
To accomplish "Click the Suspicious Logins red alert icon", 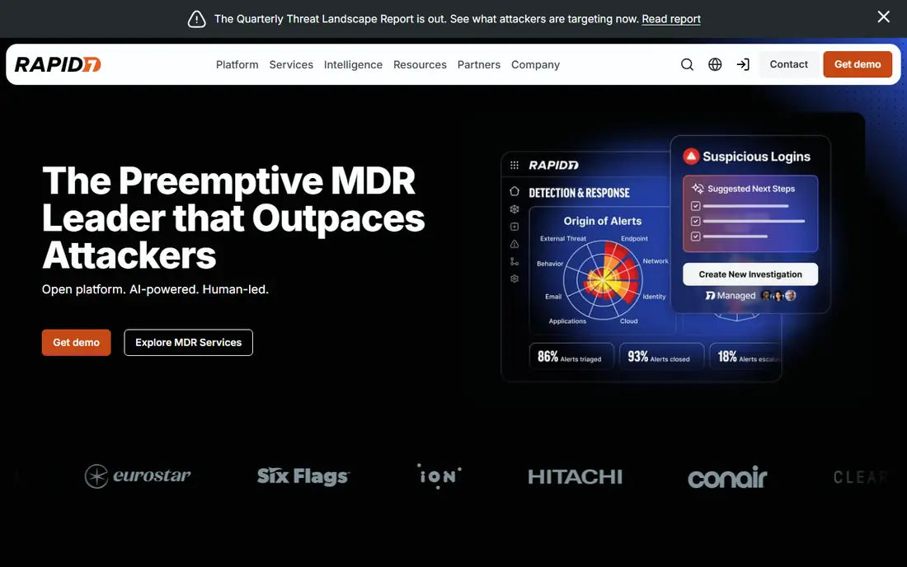I will coord(691,156).
